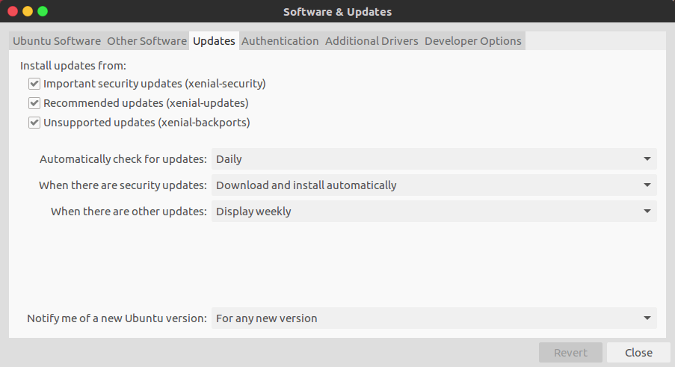Click the Software & Updates title bar
675x367 pixels.
tap(337, 12)
